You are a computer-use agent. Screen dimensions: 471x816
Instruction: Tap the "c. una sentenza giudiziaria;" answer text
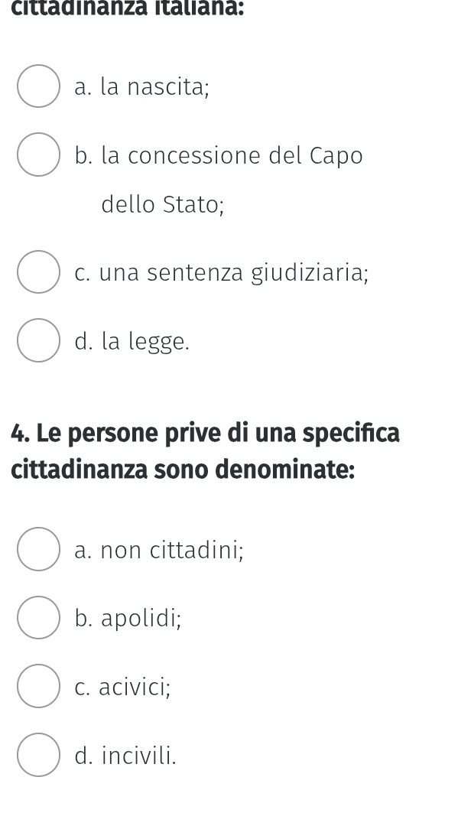pos(222,272)
